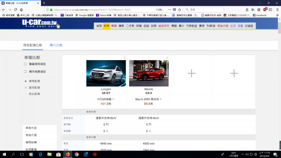Launch Edge from the taskbar

(x=40, y=154)
